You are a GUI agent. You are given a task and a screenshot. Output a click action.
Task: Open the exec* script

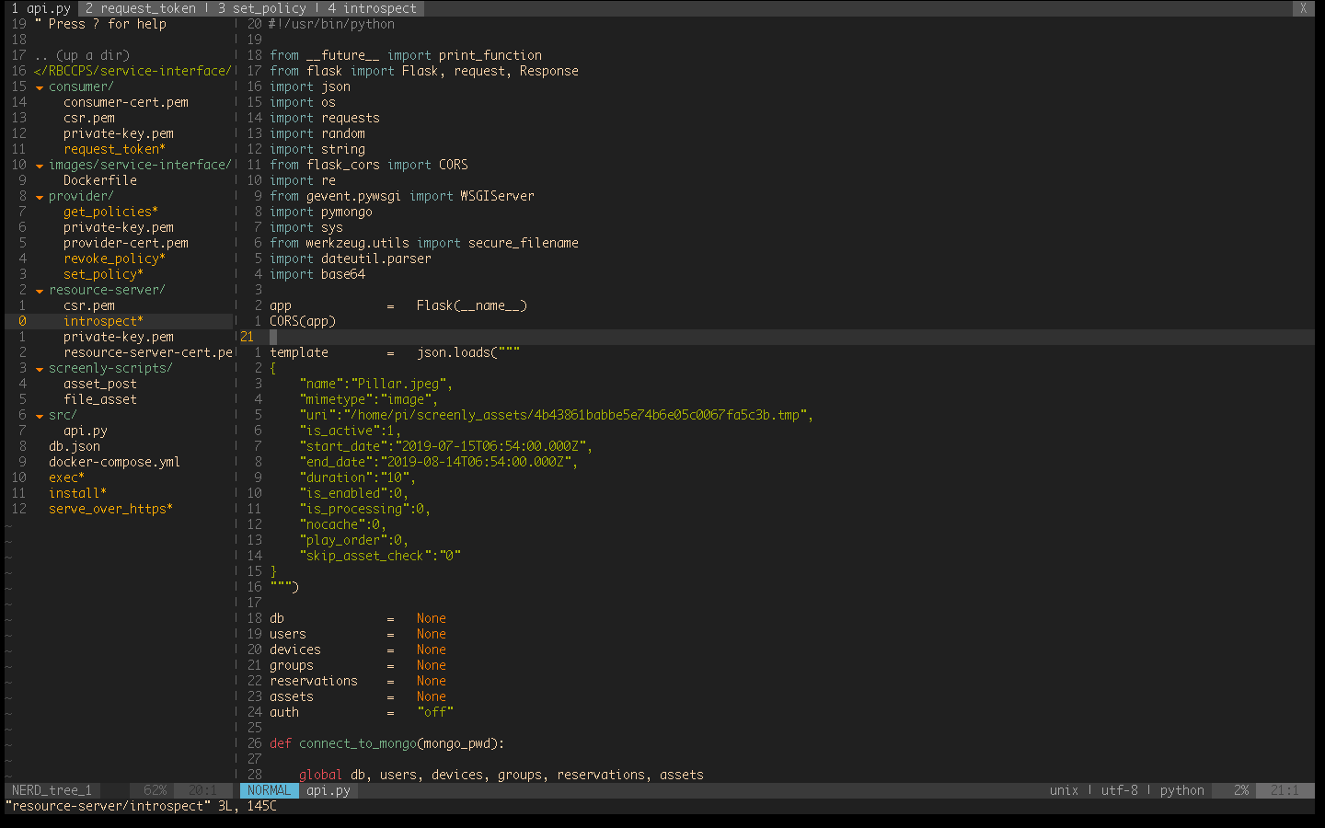click(x=67, y=477)
